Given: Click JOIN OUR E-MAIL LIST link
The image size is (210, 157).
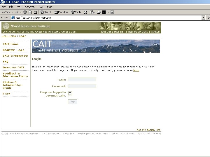Looking at the screenshot, I should click(x=113, y=32).
